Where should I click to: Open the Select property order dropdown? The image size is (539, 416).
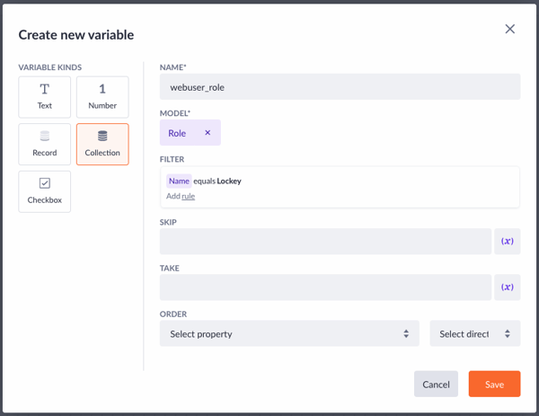tap(289, 333)
